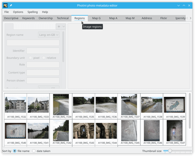Open dropdown arrow next to plus button
195x156 pixels.
(x=64, y=27)
